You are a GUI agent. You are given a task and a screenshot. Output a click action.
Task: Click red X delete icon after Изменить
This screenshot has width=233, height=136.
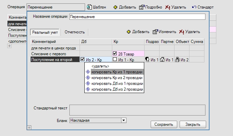[x=181, y=32]
